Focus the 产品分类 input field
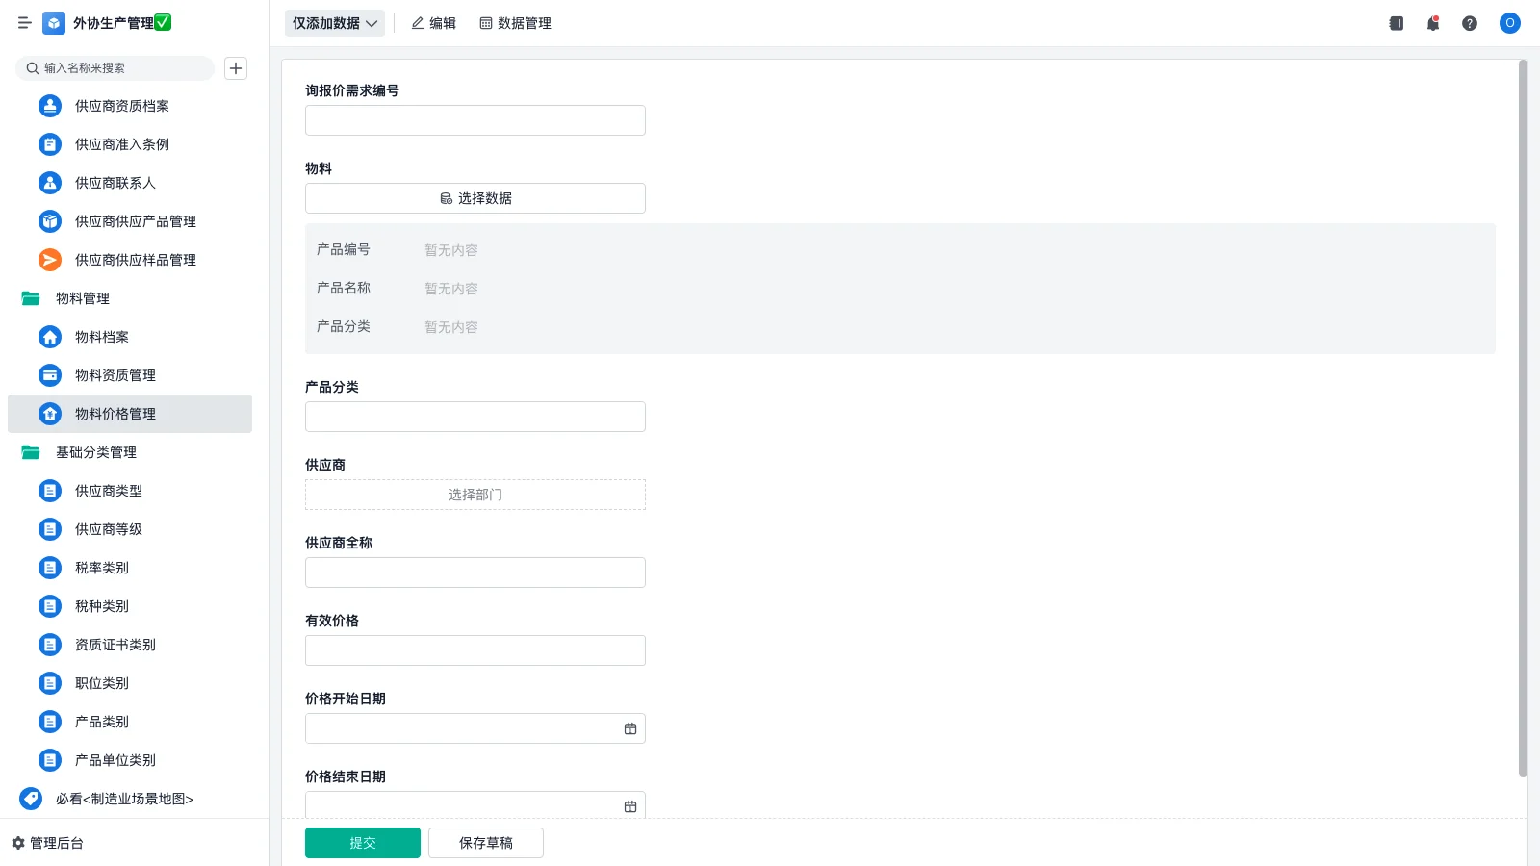1540x866 pixels. click(475, 417)
